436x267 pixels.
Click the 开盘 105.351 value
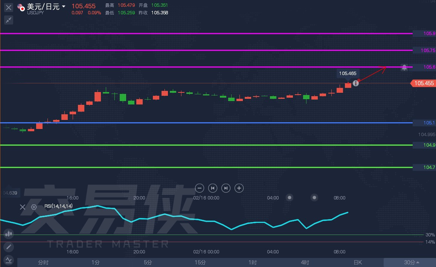159,5
